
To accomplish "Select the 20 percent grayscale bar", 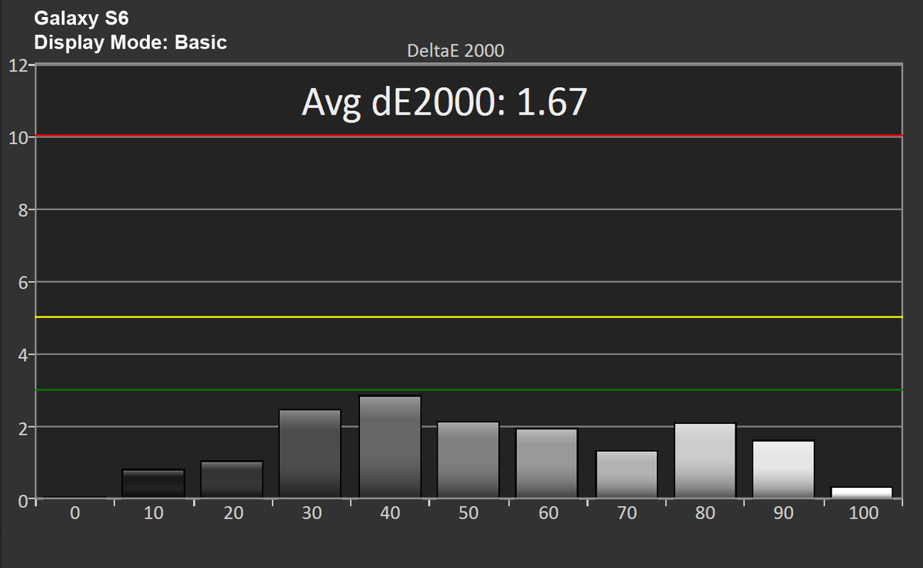I will [x=232, y=479].
